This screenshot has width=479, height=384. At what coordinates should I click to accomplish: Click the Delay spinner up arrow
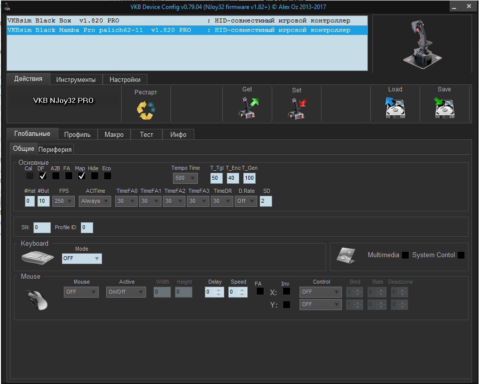pos(218,290)
